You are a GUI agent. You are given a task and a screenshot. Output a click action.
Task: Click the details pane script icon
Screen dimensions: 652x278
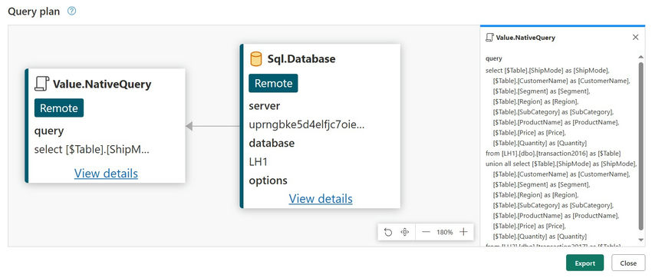pos(489,38)
